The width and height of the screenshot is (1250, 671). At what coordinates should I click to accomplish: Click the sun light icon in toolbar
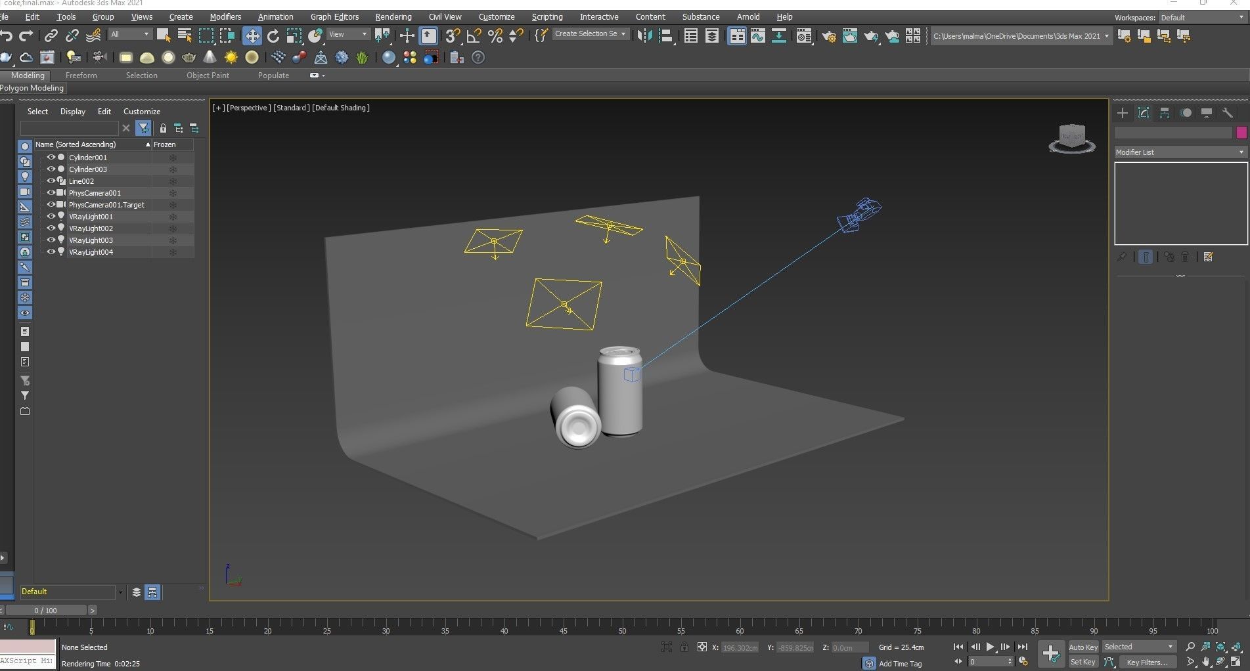tap(231, 58)
